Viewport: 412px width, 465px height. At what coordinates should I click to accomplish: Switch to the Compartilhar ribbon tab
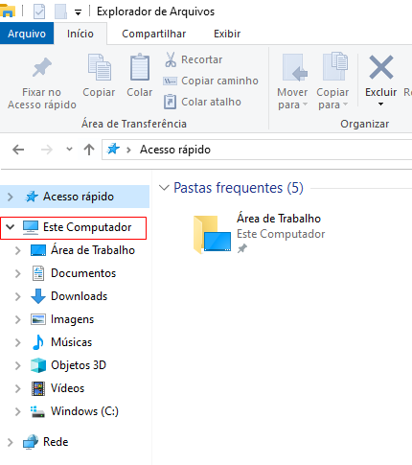pyautogui.click(x=154, y=34)
